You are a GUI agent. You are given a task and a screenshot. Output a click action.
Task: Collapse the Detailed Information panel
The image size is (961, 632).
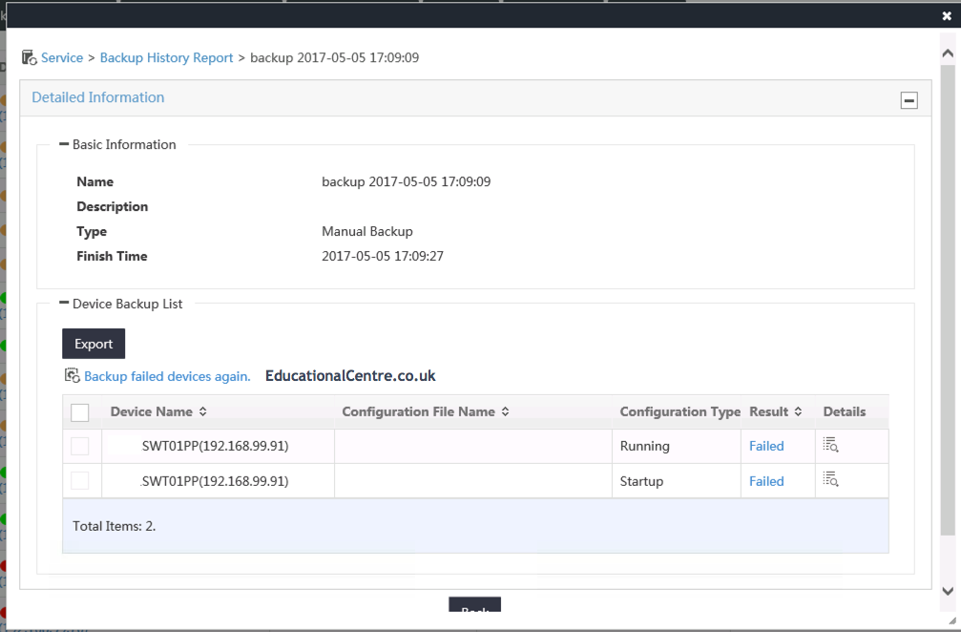click(909, 100)
